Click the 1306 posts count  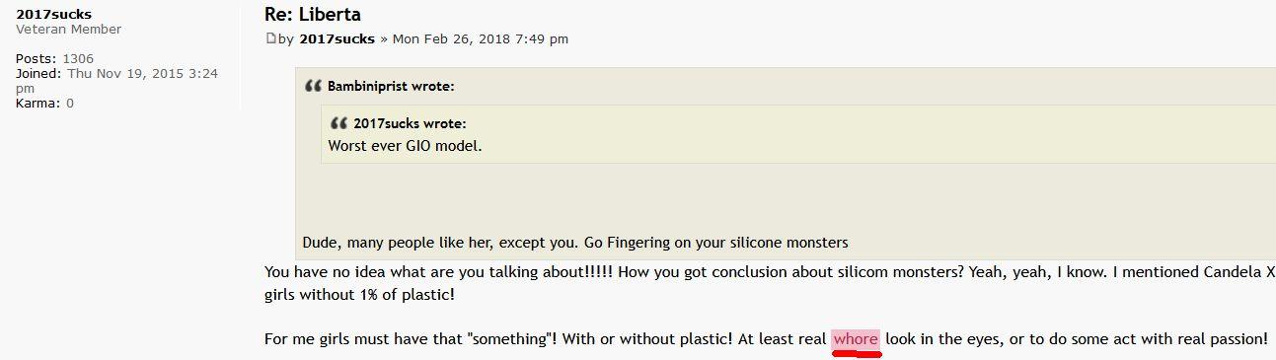coord(78,59)
